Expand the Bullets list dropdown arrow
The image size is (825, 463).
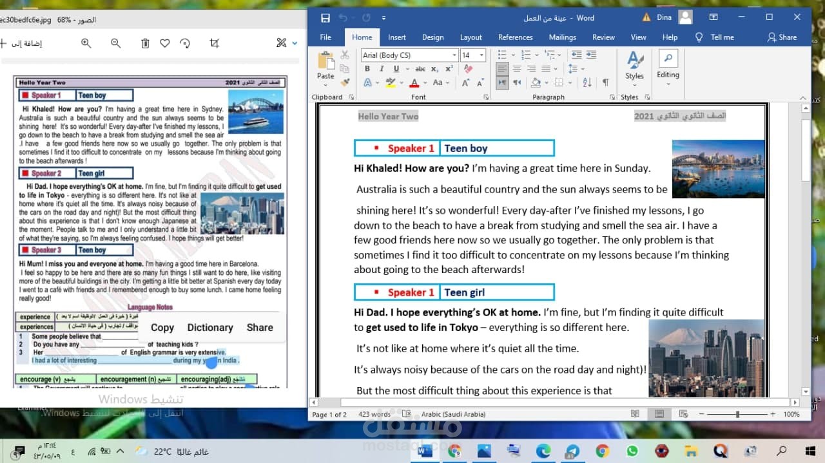(x=513, y=55)
